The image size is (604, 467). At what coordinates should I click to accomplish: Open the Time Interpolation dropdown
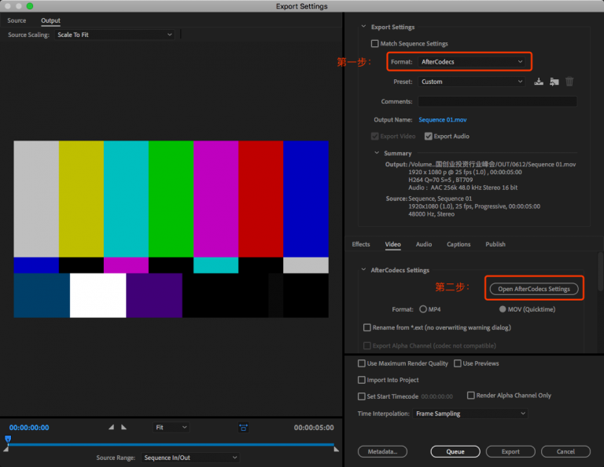[x=470, y=414]
